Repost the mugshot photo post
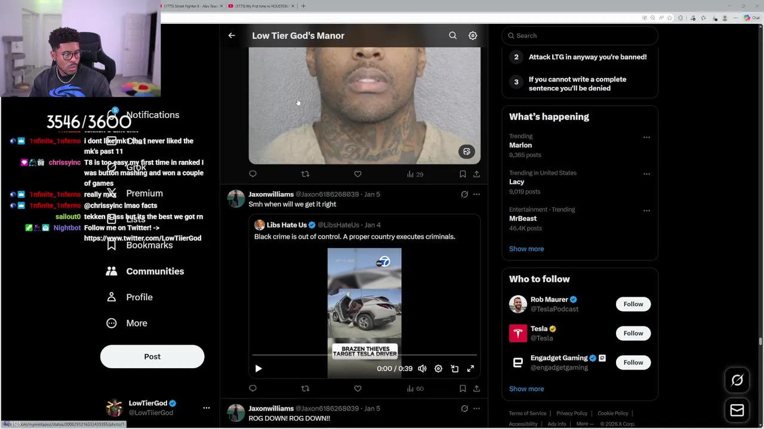The height and width of the screenshot is (429, 764). (x=305, y=174)
